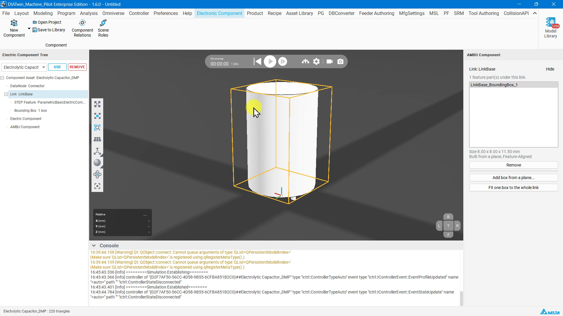Open the Program tab
Image resolution: width=563 pixels, height=316 pixels.
tap(66, 13)
